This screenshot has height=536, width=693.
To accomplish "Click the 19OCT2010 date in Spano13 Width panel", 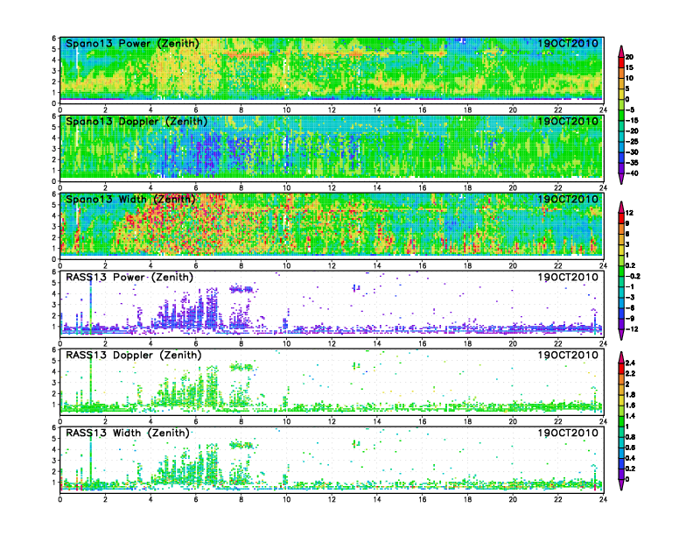I will (x=568, y=199).
